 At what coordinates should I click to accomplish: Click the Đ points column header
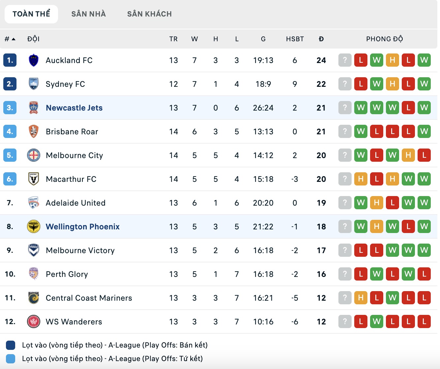click(x=321, y=39)
